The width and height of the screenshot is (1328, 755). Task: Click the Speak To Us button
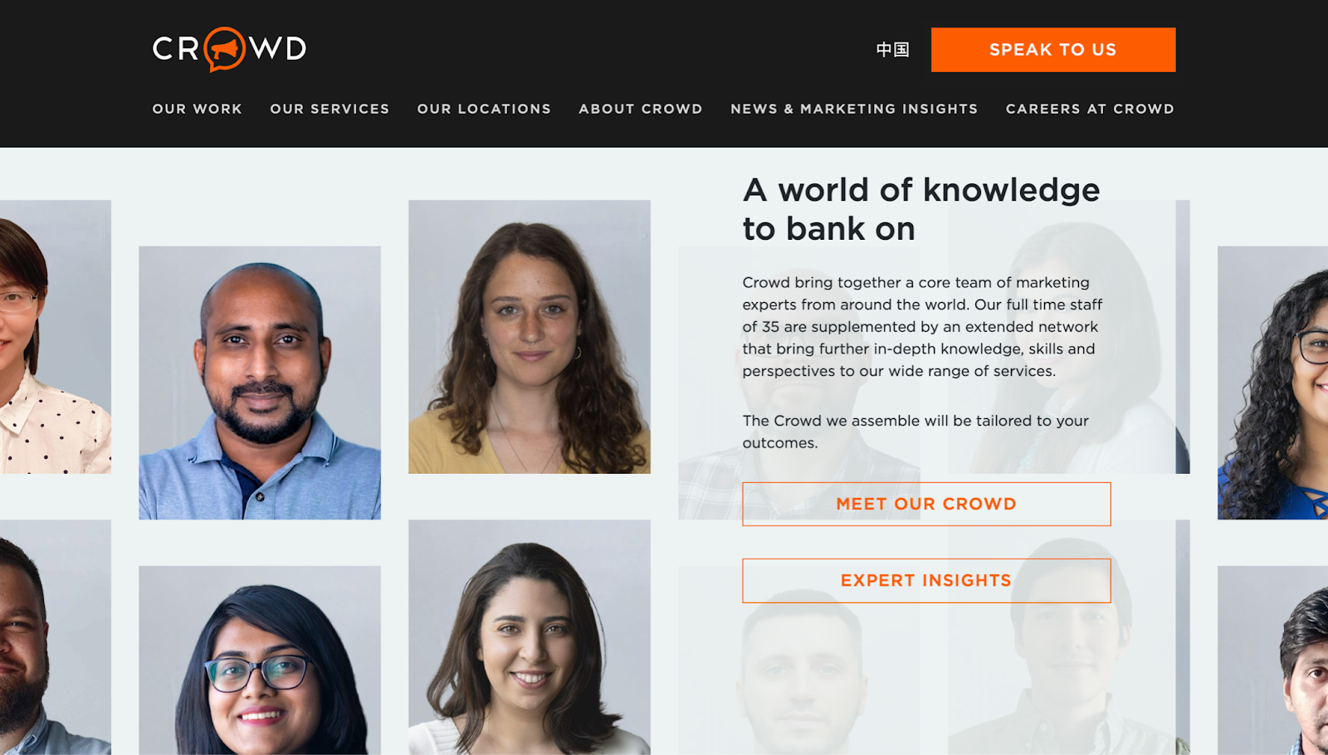(x=1053, y=50)
